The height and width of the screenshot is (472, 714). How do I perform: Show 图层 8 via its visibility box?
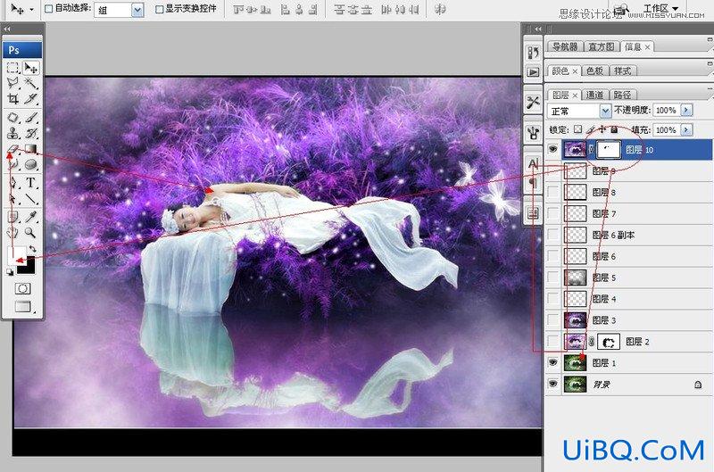(x=552, y=192)
